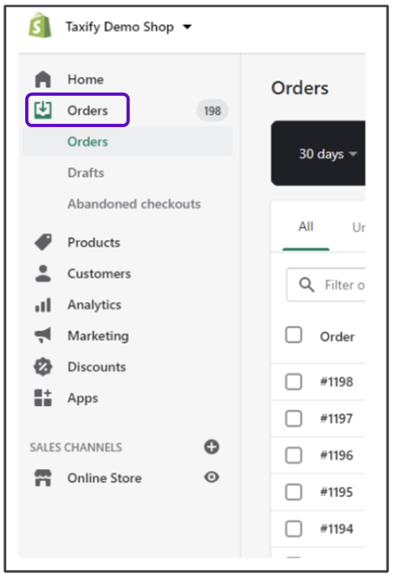
Task: Click the Home house icon
Action: click(43, 79)
